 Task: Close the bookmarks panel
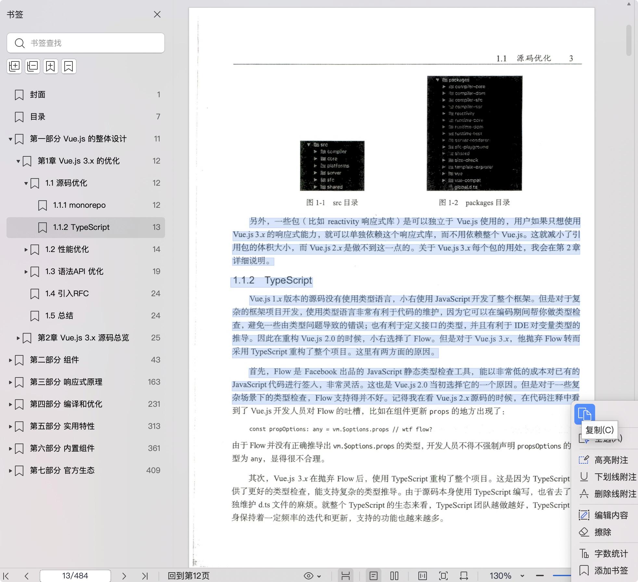pyautogui.click(x=157, y=14)
